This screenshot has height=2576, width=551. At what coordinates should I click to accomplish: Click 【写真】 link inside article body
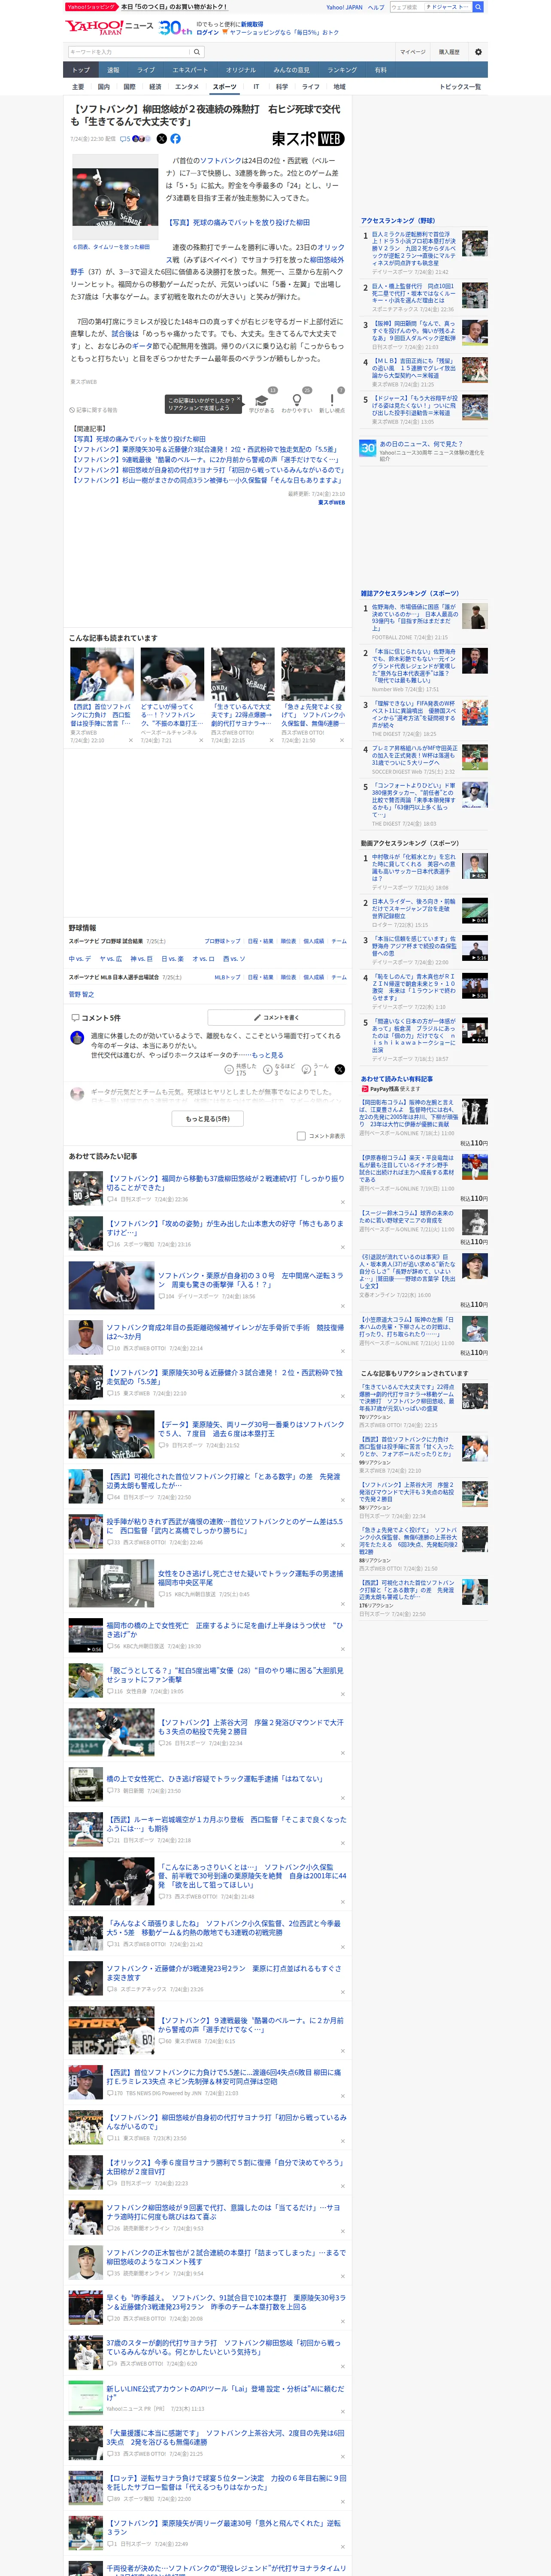238,222
